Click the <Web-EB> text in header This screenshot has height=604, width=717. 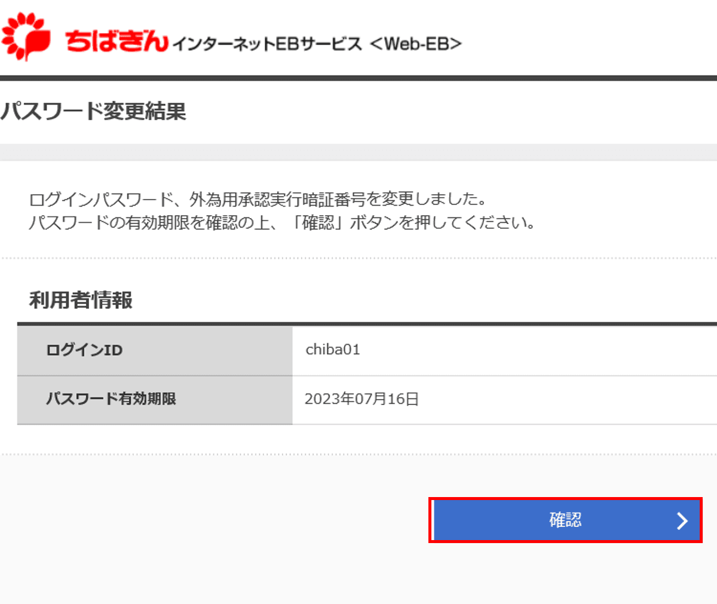pyautogui.click(x=416, y=44)
